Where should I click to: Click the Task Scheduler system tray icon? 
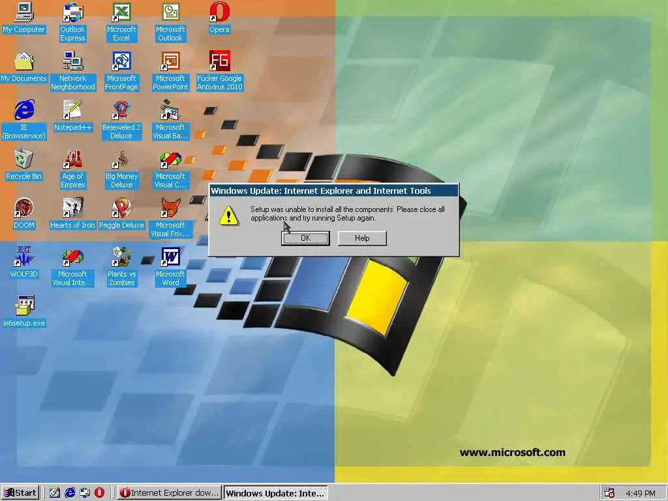coord(609,493)
